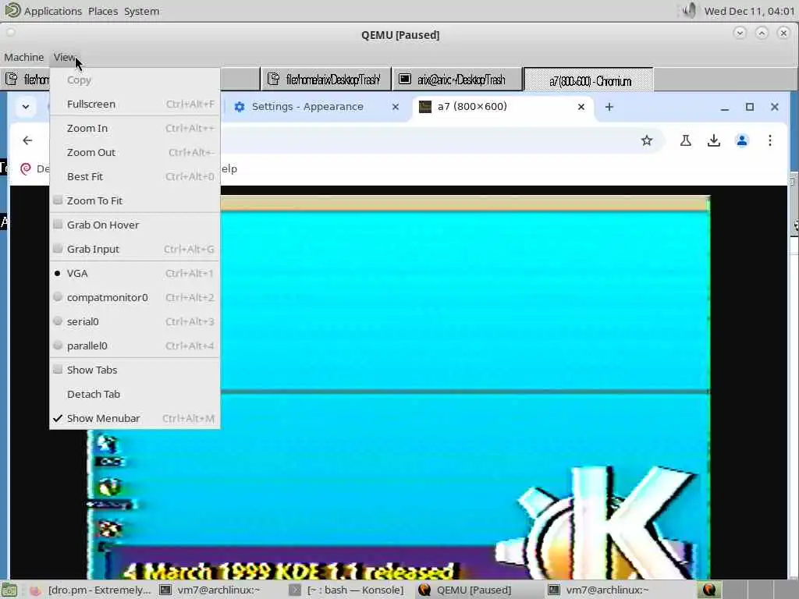The width and height of the screenshot is (799, 599).
Task: Click the terminal icon in guest taskbar
Action: [405, 79]
